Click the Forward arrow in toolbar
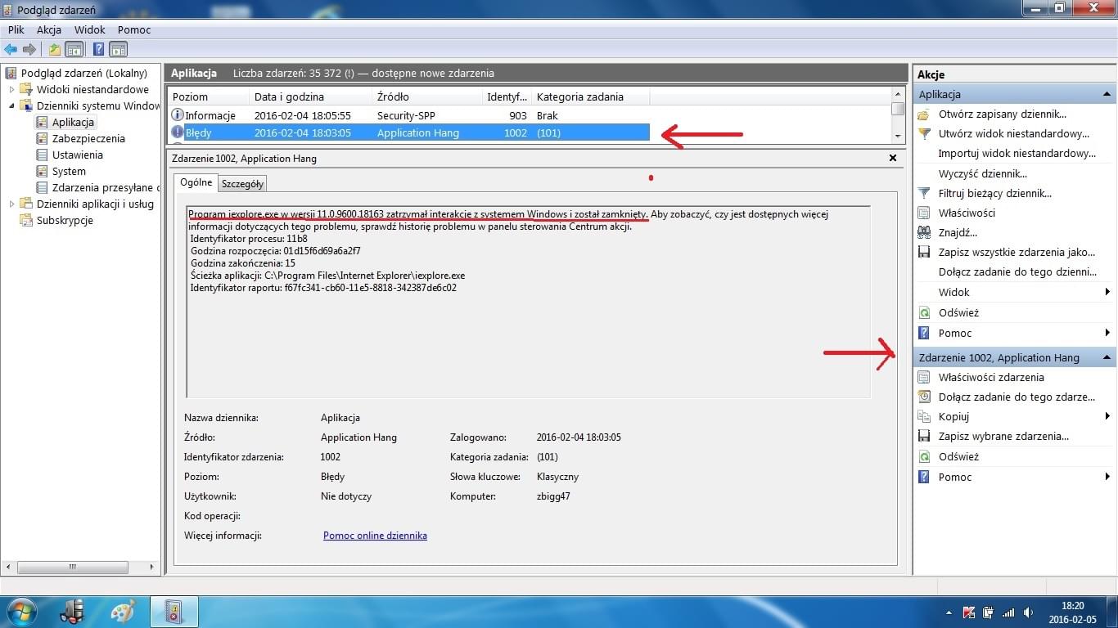Viewport: 1118px width, 628px height. click(x=29, y=49)
